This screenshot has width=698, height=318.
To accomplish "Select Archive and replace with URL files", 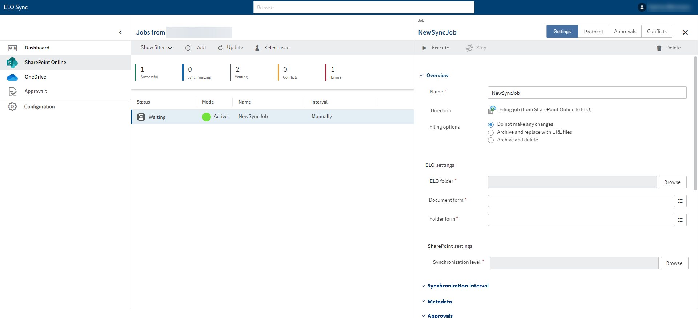I will click(x=491, y=133).
